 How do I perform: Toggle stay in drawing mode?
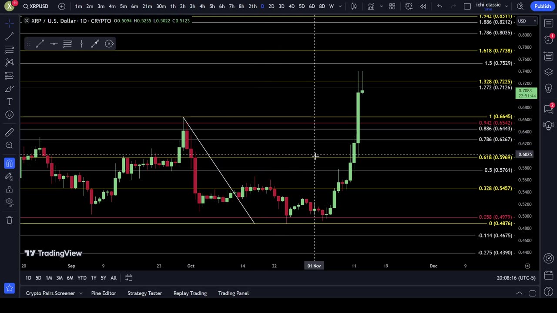point(9,176)
